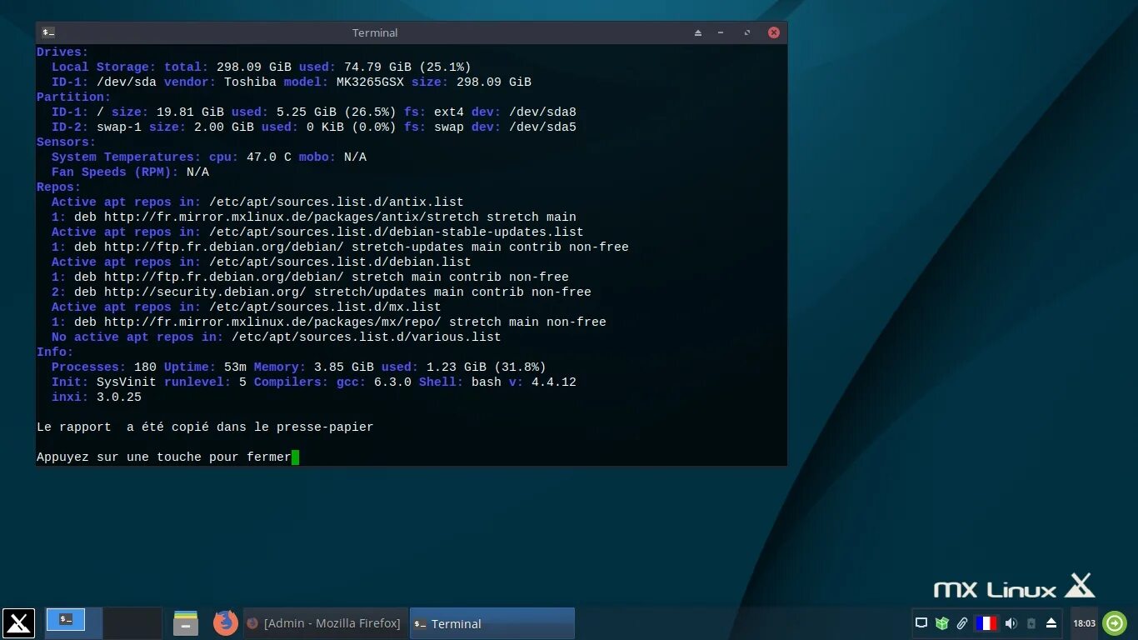Click the mxlinux.de packages/mx/repo URL

coord(272,322)
